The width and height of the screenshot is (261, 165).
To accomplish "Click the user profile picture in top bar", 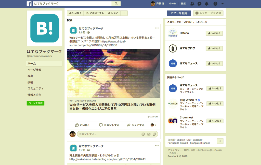I will pos(153,4).
